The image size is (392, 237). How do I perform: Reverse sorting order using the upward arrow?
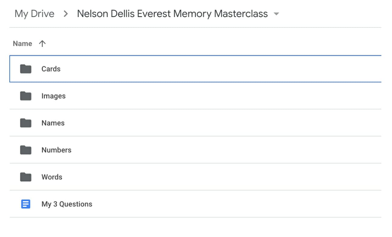tap(42, 43)
